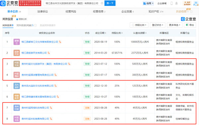The width and height of the screenshot is (199, 125).
Task: Open 贵州村超网络科技有限公司 link
Action: (x=35, y=108)
